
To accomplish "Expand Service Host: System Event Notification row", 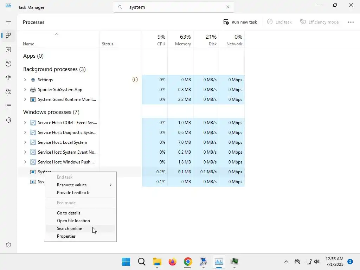I will pos(25,152).
